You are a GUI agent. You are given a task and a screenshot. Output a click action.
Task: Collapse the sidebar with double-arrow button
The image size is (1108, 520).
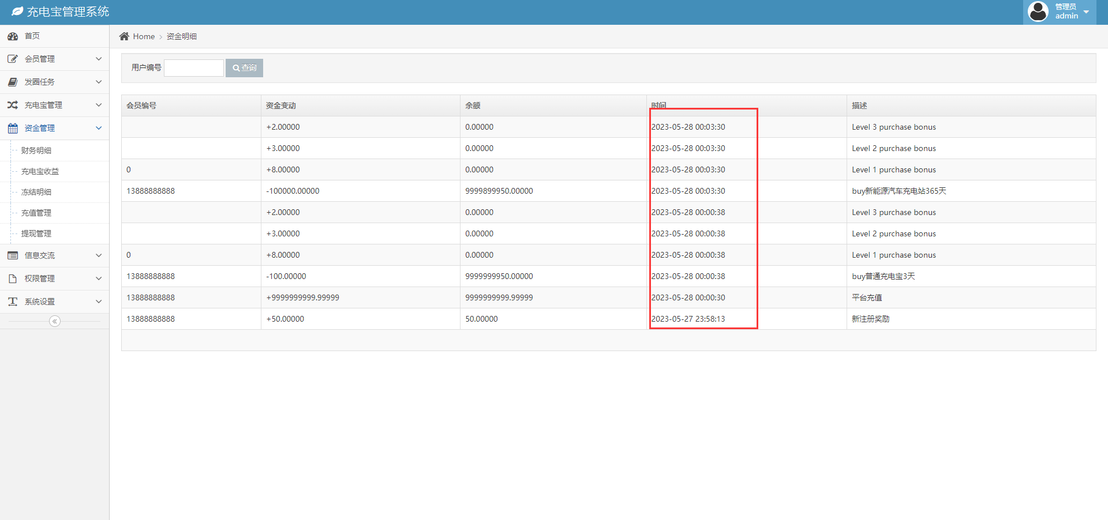[x=55, y=321]
